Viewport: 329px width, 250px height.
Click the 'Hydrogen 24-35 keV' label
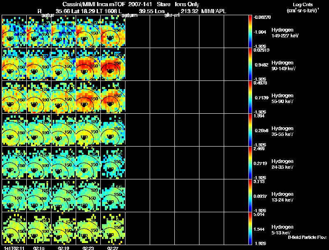point(283,164)
